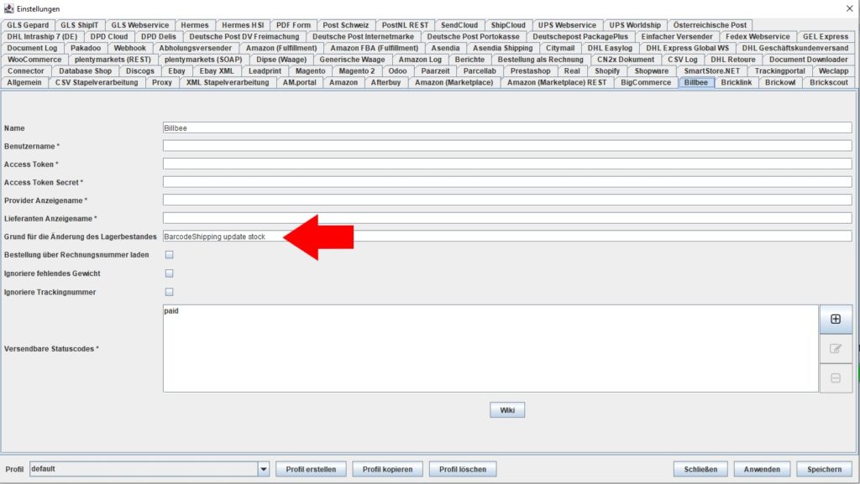Click the Schließen button
This screenshot has height=484, width=860.
(x=700, y=469)
